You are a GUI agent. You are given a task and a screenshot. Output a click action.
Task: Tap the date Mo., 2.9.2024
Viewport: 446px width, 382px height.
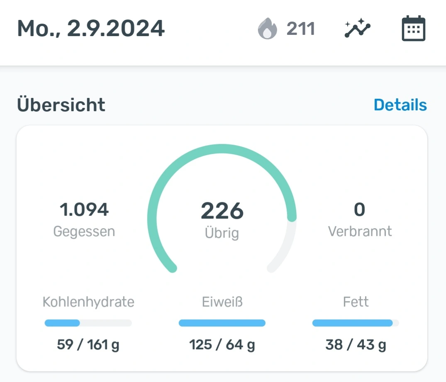[91, 29]
